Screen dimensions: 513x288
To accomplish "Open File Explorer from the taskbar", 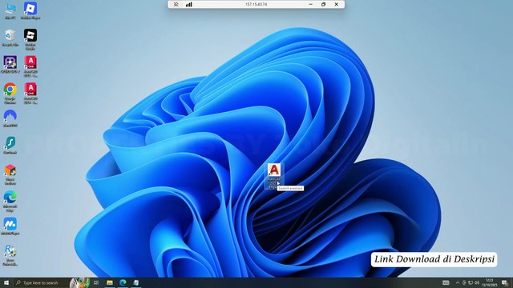I will 110,282.
